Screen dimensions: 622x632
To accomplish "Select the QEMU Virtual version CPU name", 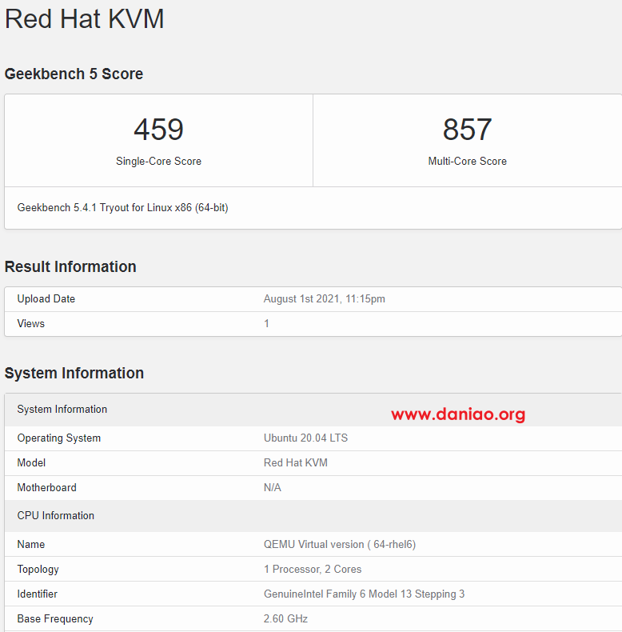I will click(x=340, y=545).
